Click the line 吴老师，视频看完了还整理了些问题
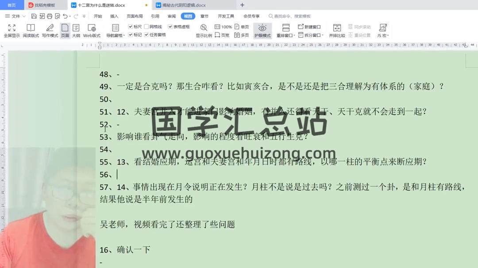478x268 pixels. click(x=167, y=225)
